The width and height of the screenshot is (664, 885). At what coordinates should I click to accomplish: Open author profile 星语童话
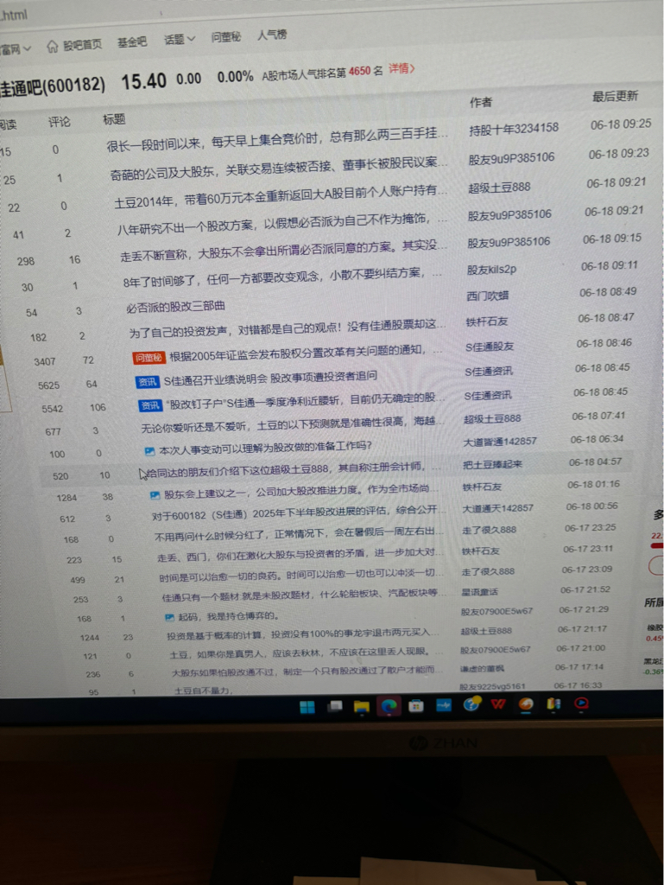[480, 592]
